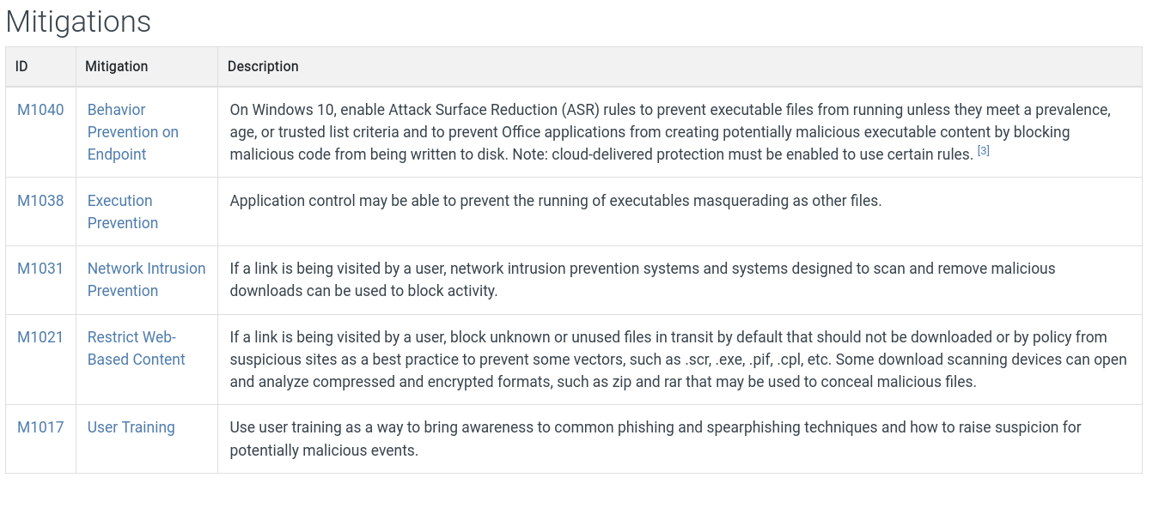
Task: Open the M1017 mitigation ID link
Action: pos(40,427)
